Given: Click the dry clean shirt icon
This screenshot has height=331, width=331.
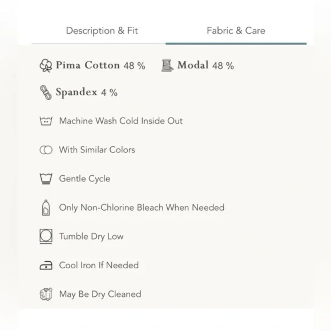Looking at the screenshot, I should point(46,294).
